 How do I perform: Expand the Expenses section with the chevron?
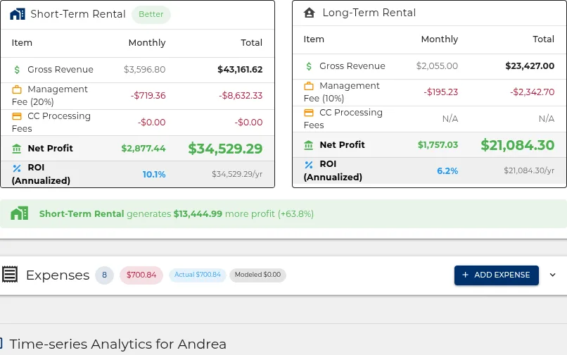(552, 275)
